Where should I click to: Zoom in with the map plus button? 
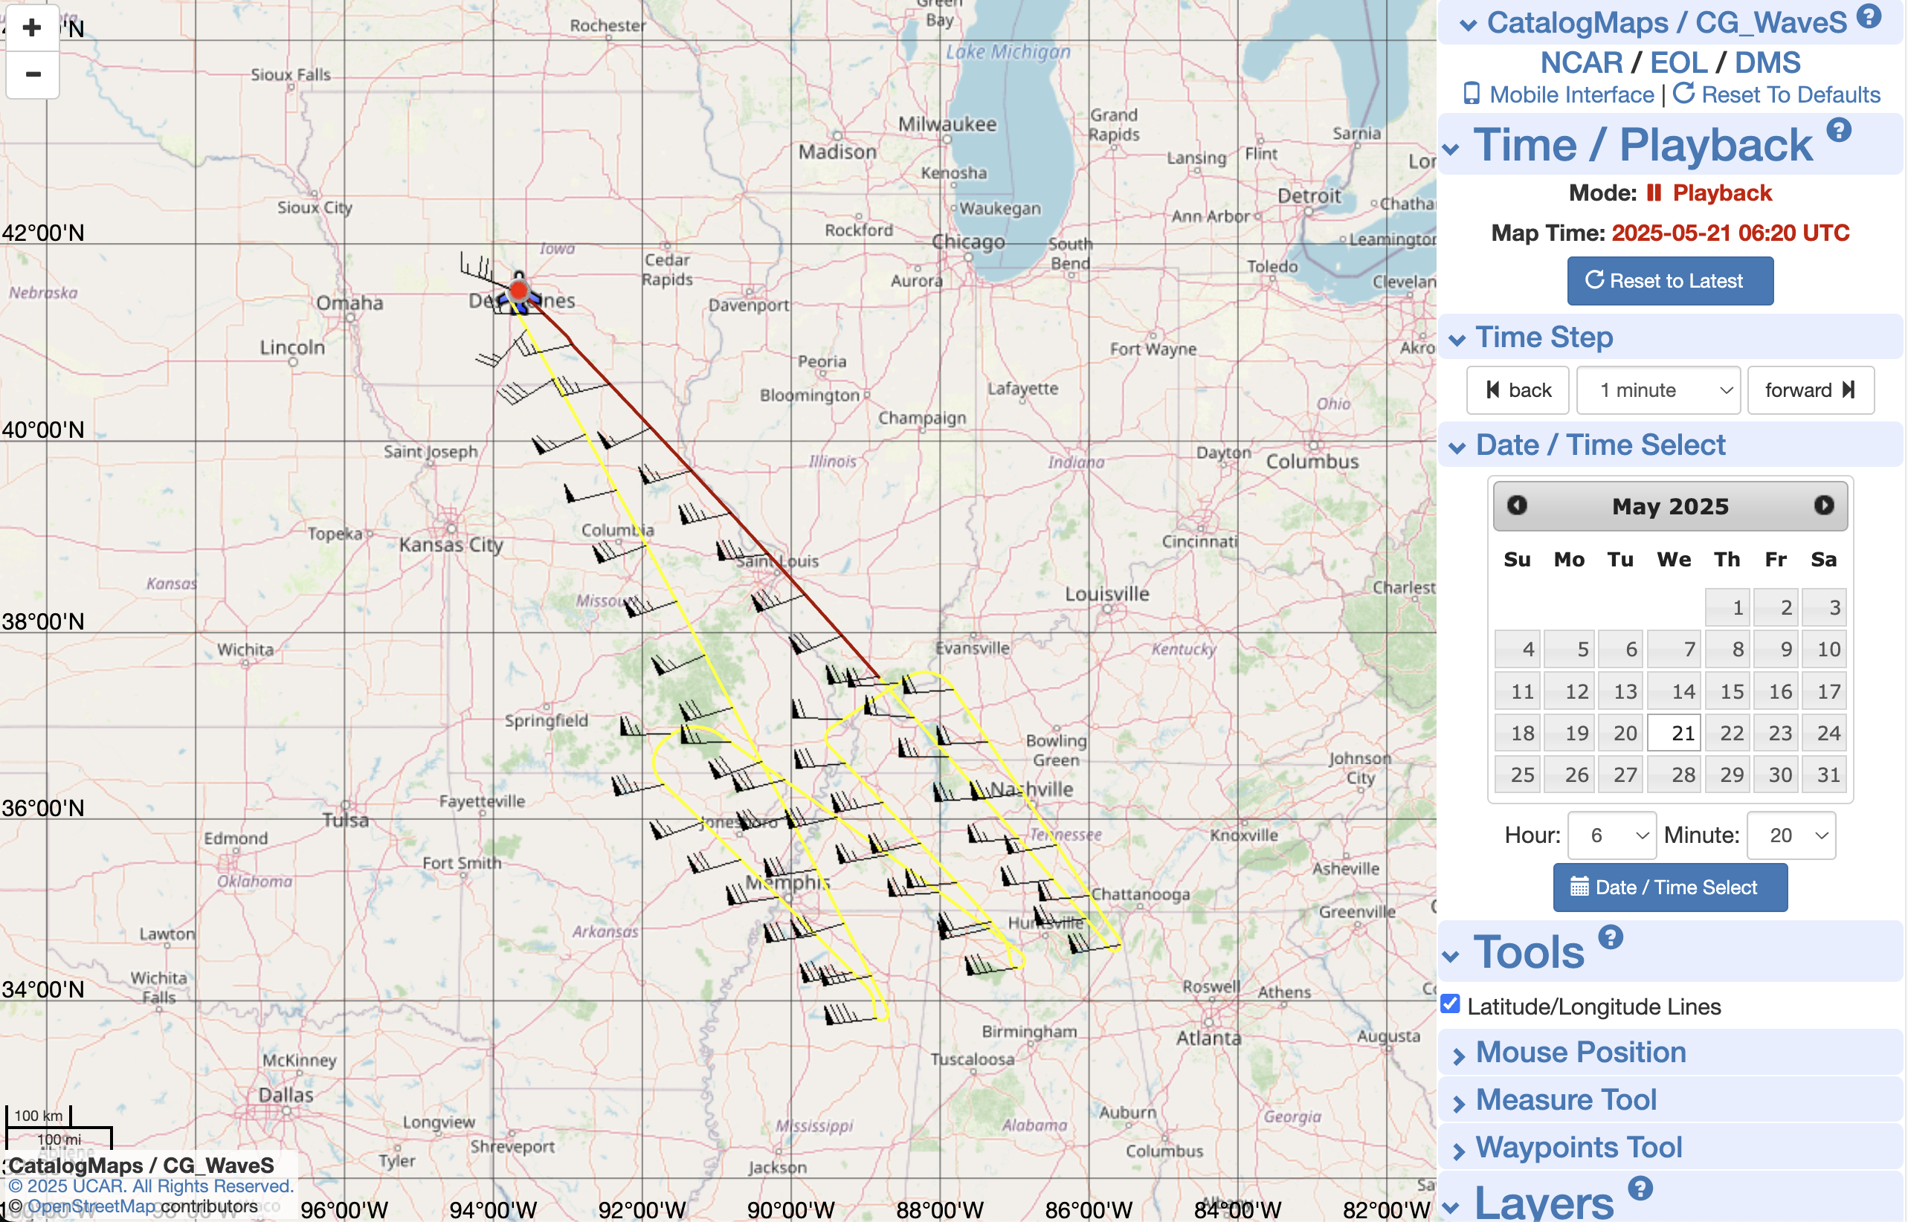[32, 28]
